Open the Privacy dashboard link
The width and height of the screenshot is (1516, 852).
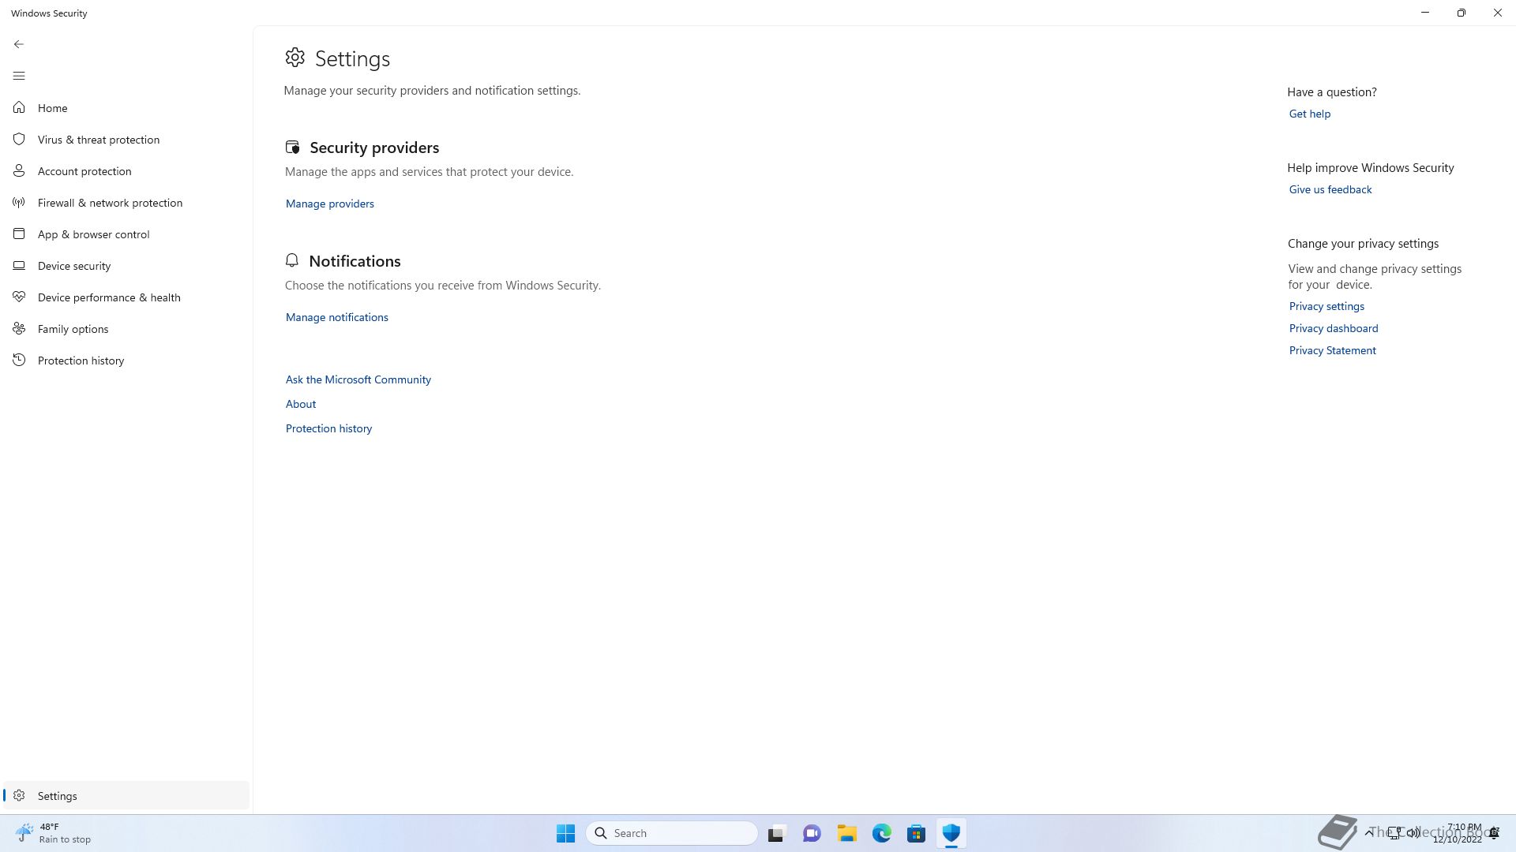click(1333, 328)
